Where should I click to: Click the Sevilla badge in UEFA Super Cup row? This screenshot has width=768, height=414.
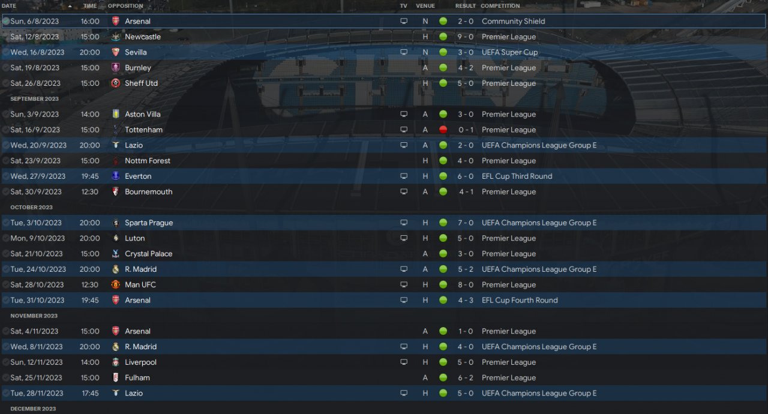point(116,52)
